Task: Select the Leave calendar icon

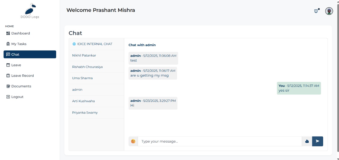Action: pos(8,65)
